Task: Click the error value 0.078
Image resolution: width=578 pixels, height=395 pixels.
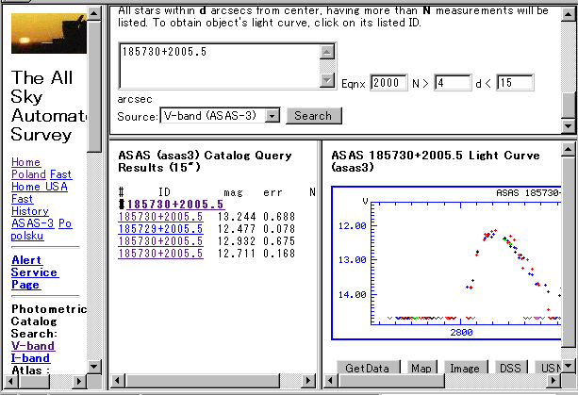Action: coord(279,229)
